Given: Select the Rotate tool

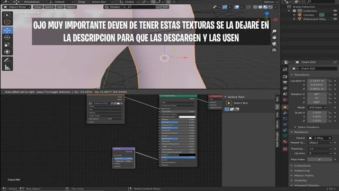Looking at the screenshot, I should [x=7, y=38].
